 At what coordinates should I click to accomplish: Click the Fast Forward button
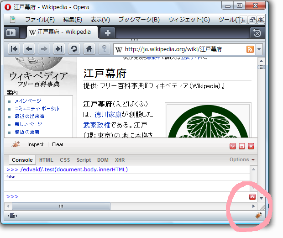[x=59, y=49]
